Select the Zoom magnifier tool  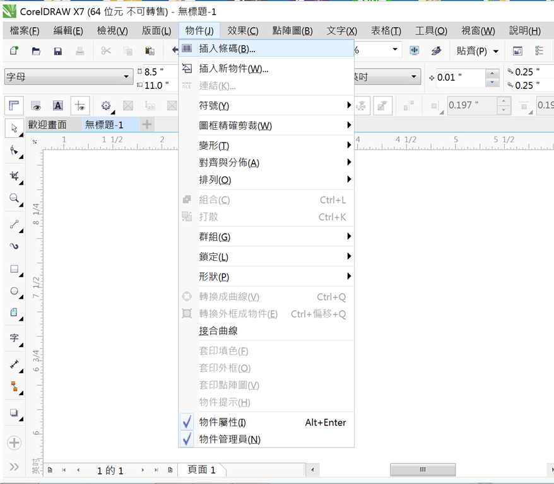pyautogui.click(x=14, y=199)
